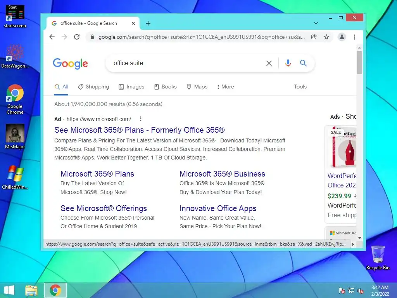
Task: Open See Microsoft 365 Plans ad headline
Action: tap(140, 130)
